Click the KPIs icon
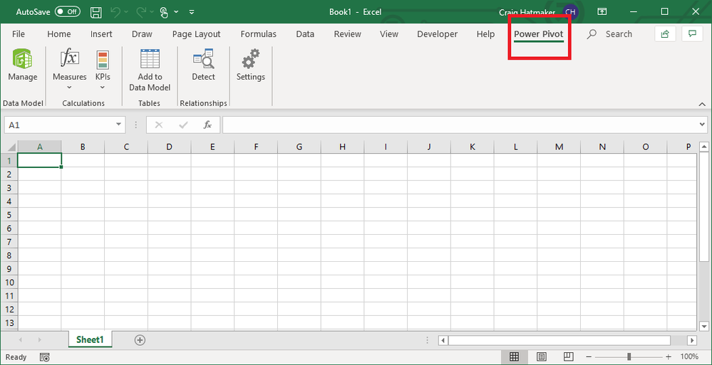Viewport: 712px width, 365px height. click(x=102, y=59)
